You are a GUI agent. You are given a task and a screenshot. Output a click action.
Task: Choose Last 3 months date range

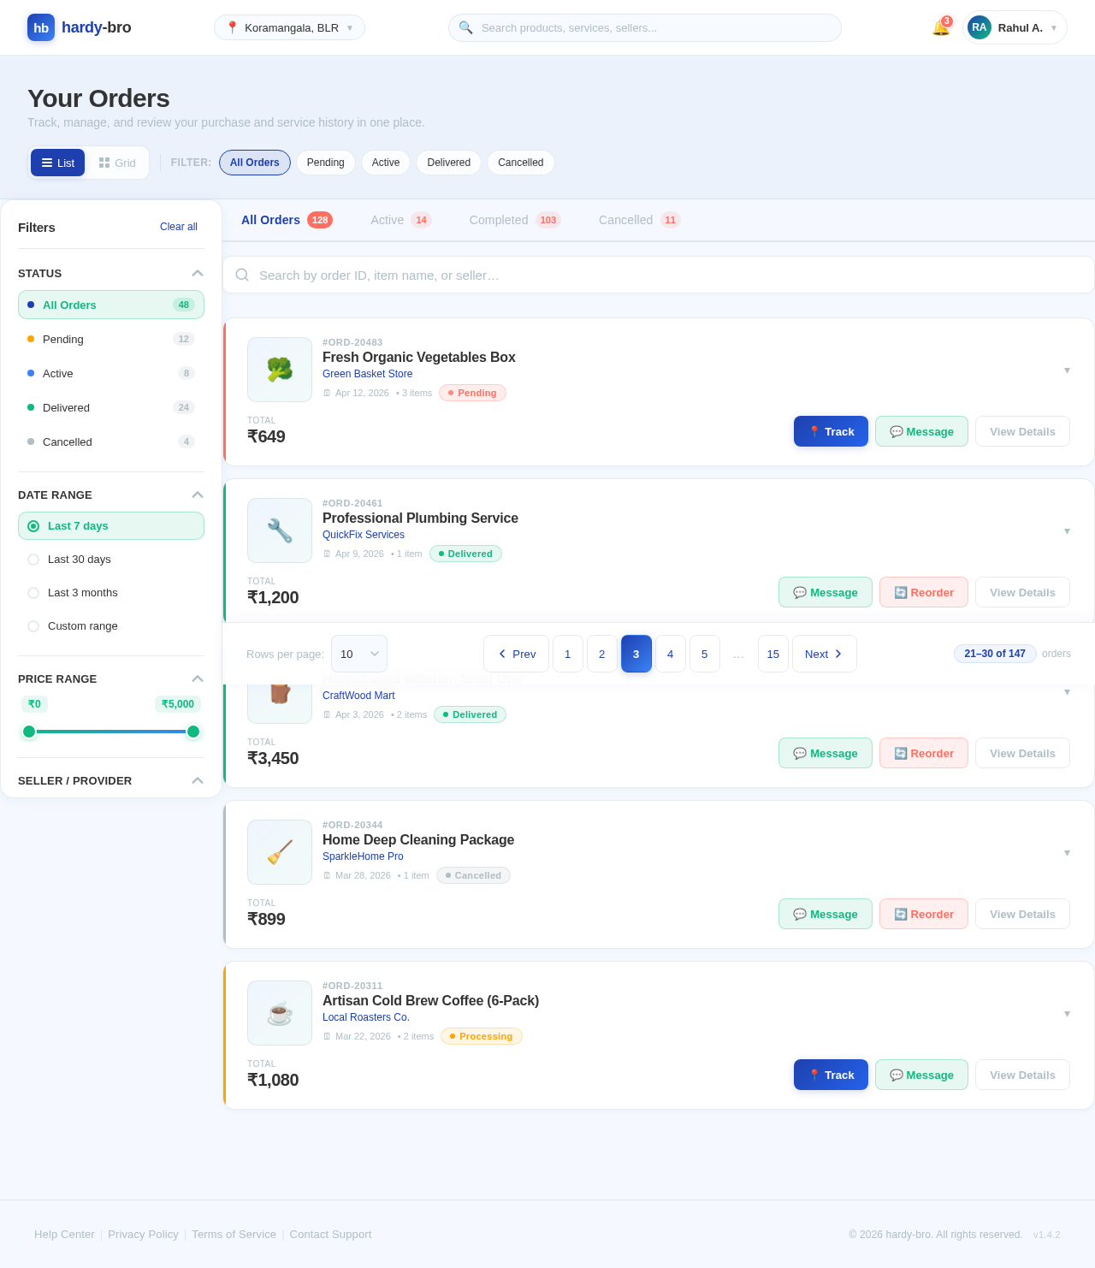coord(111,592)
